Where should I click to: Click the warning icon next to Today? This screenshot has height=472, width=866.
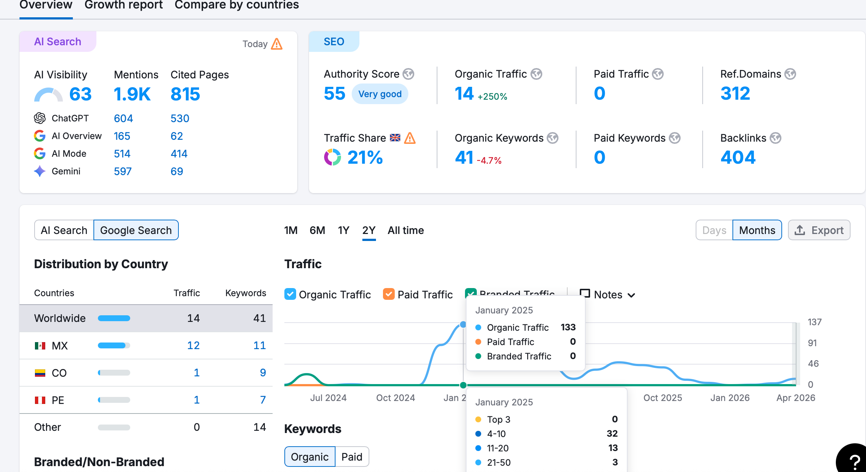pyautogui.click(x=277, y=44)
